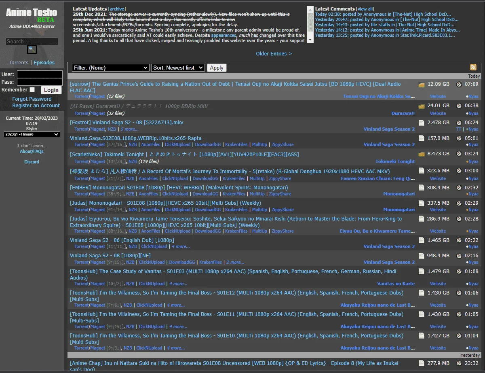Click the Apply filter button
The image size is (485, 373).
(x=217, y=68)
